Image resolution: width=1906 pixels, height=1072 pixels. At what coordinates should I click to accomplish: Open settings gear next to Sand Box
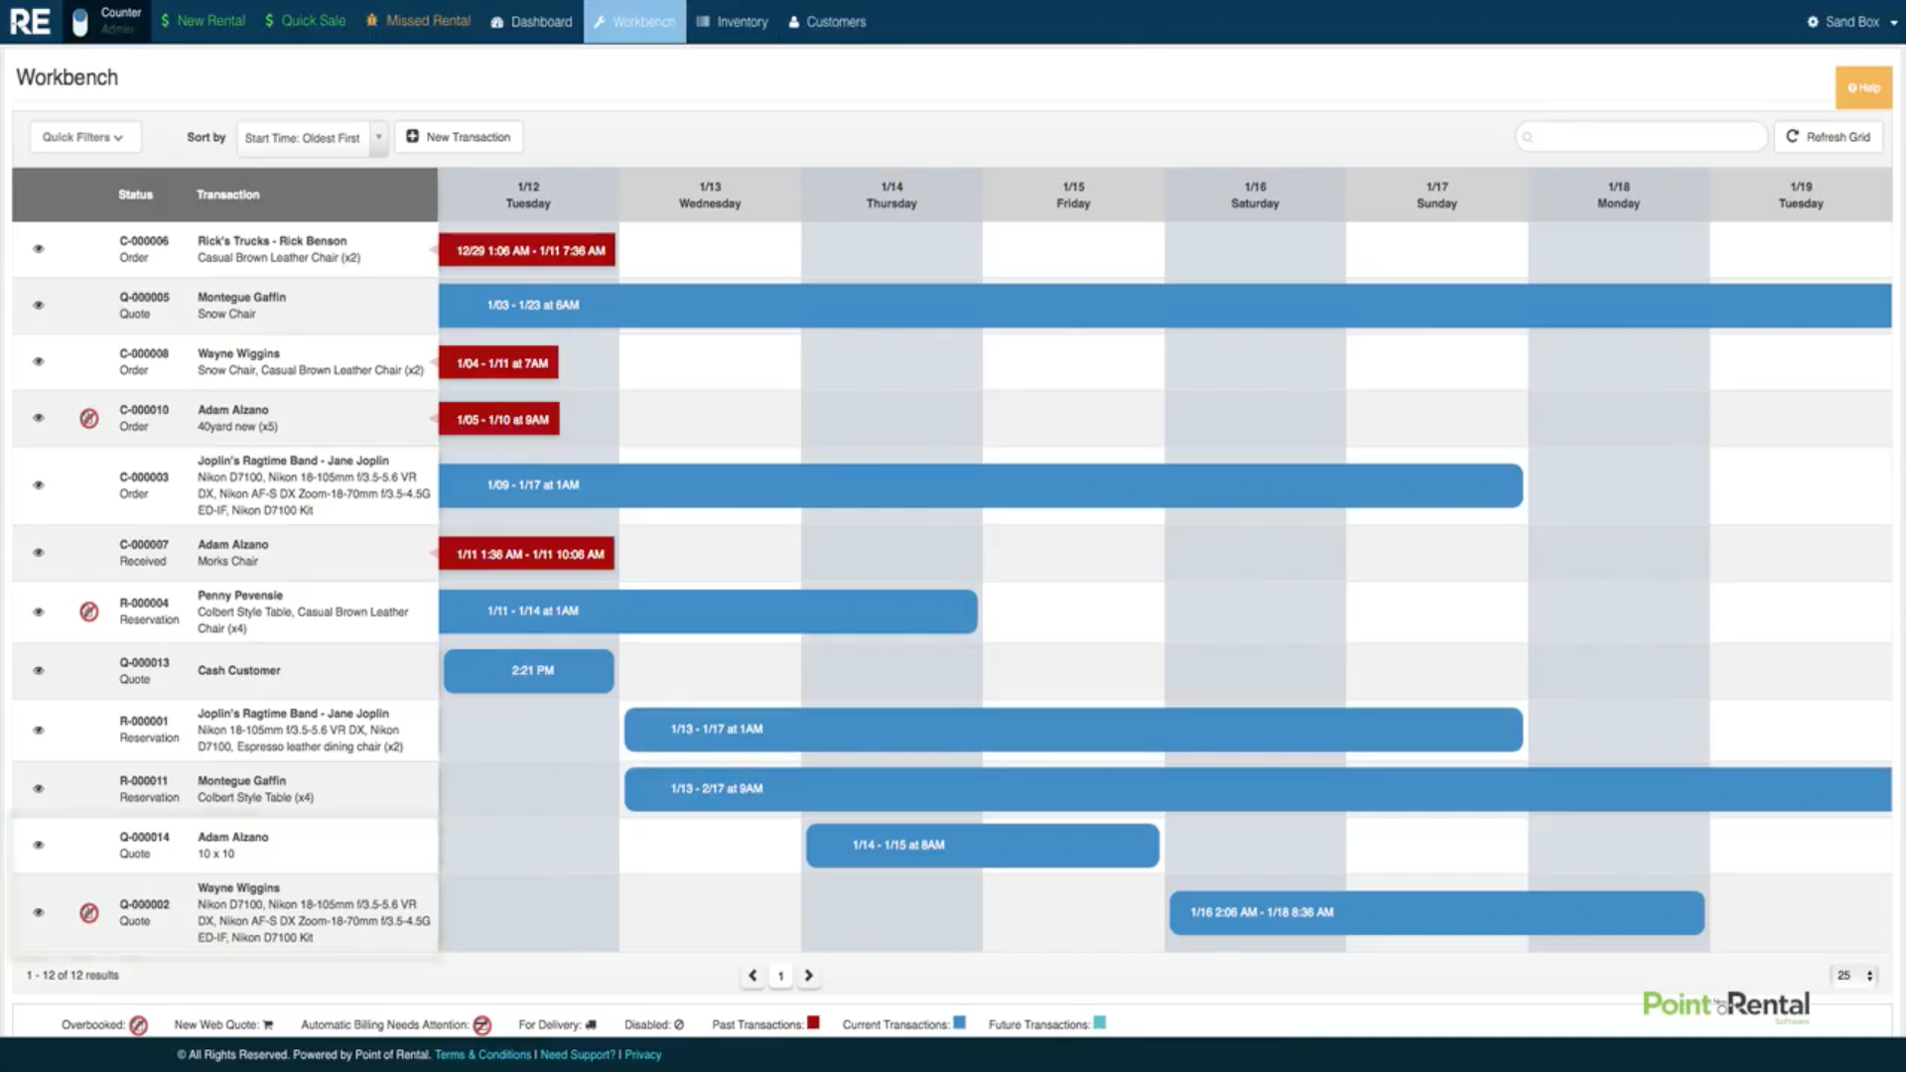1813,20
